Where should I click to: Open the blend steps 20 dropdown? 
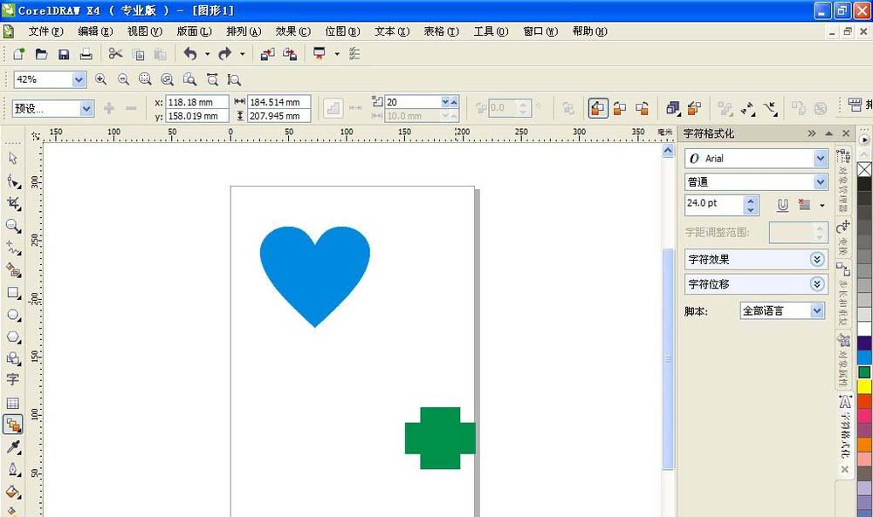445,102
